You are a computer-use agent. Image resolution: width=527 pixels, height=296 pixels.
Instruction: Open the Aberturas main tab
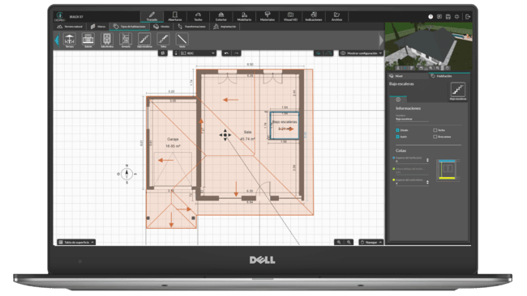point(175,16)
